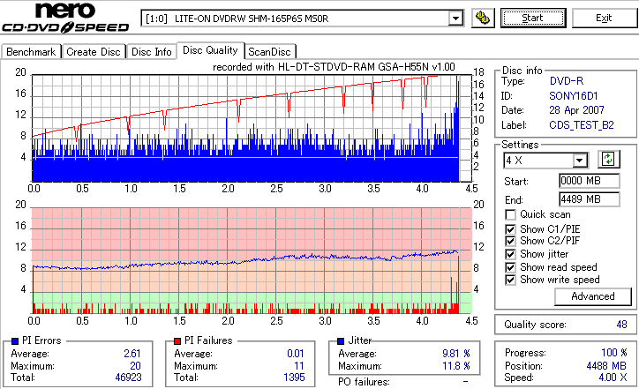639x389 pixels.
Task: Click the disc label CDS_TEST_B2
Action: [x=582, y=125]
